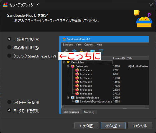
Task: Click the Sandboxie-Plus v1.5 preview title icon
Action: click(64, 39)
